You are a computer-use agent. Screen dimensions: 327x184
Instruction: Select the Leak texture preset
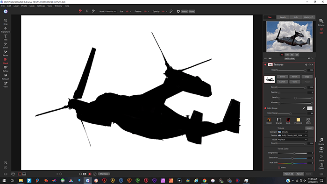pyautogui.click(x=288, y=120)
